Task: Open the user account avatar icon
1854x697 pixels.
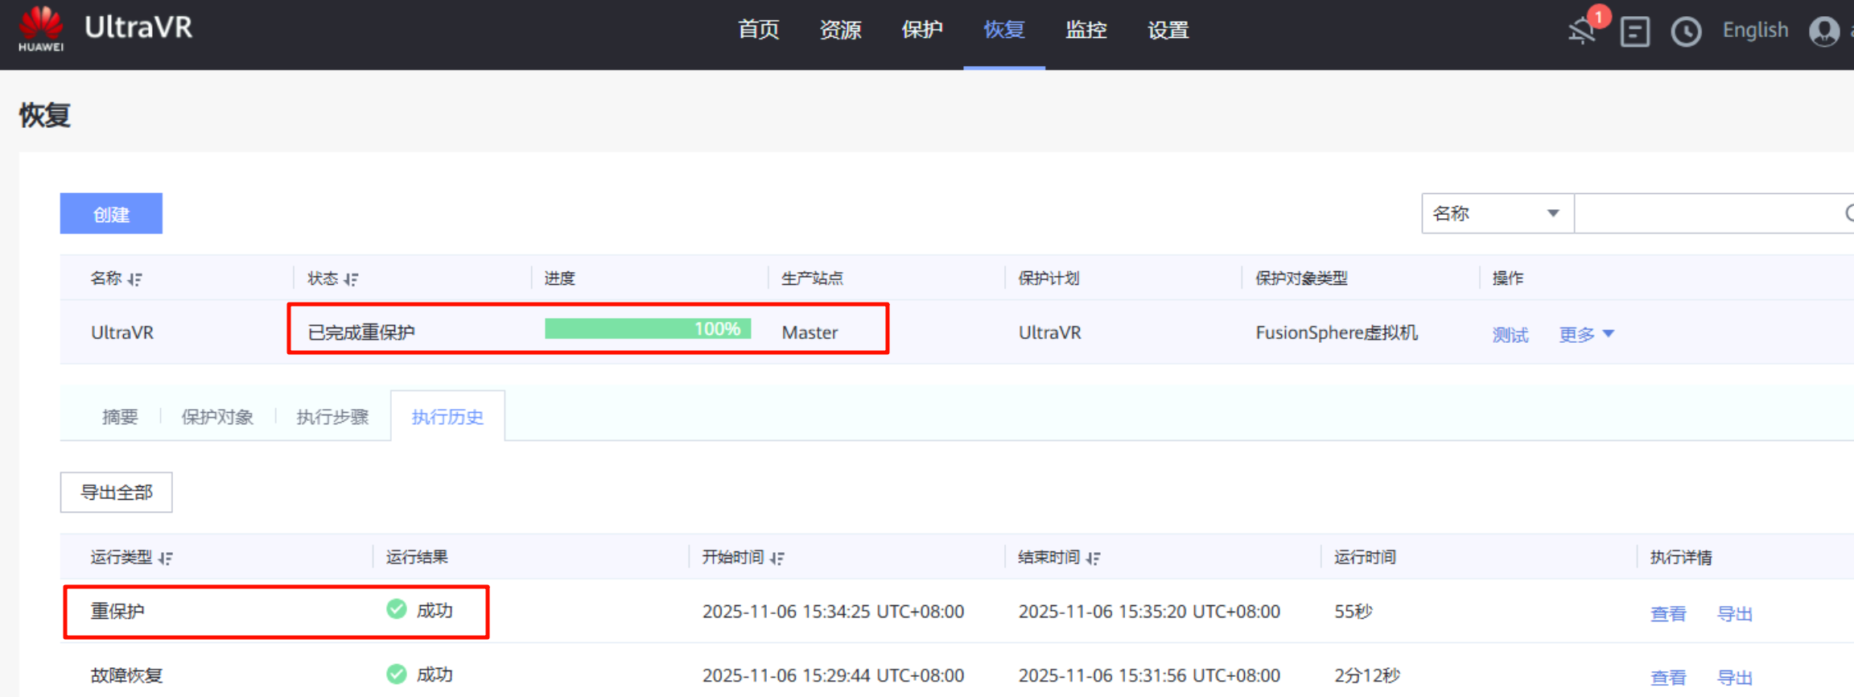Action: pyautogui.click(x=1823, y=32)
